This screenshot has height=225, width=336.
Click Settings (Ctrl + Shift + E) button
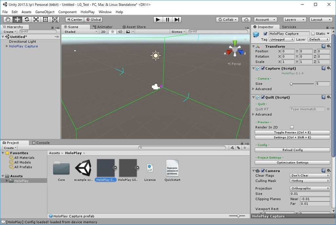(x=292, y=137)
